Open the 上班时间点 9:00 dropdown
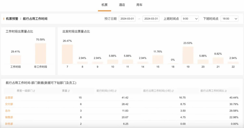 click(x=190, y=19)
